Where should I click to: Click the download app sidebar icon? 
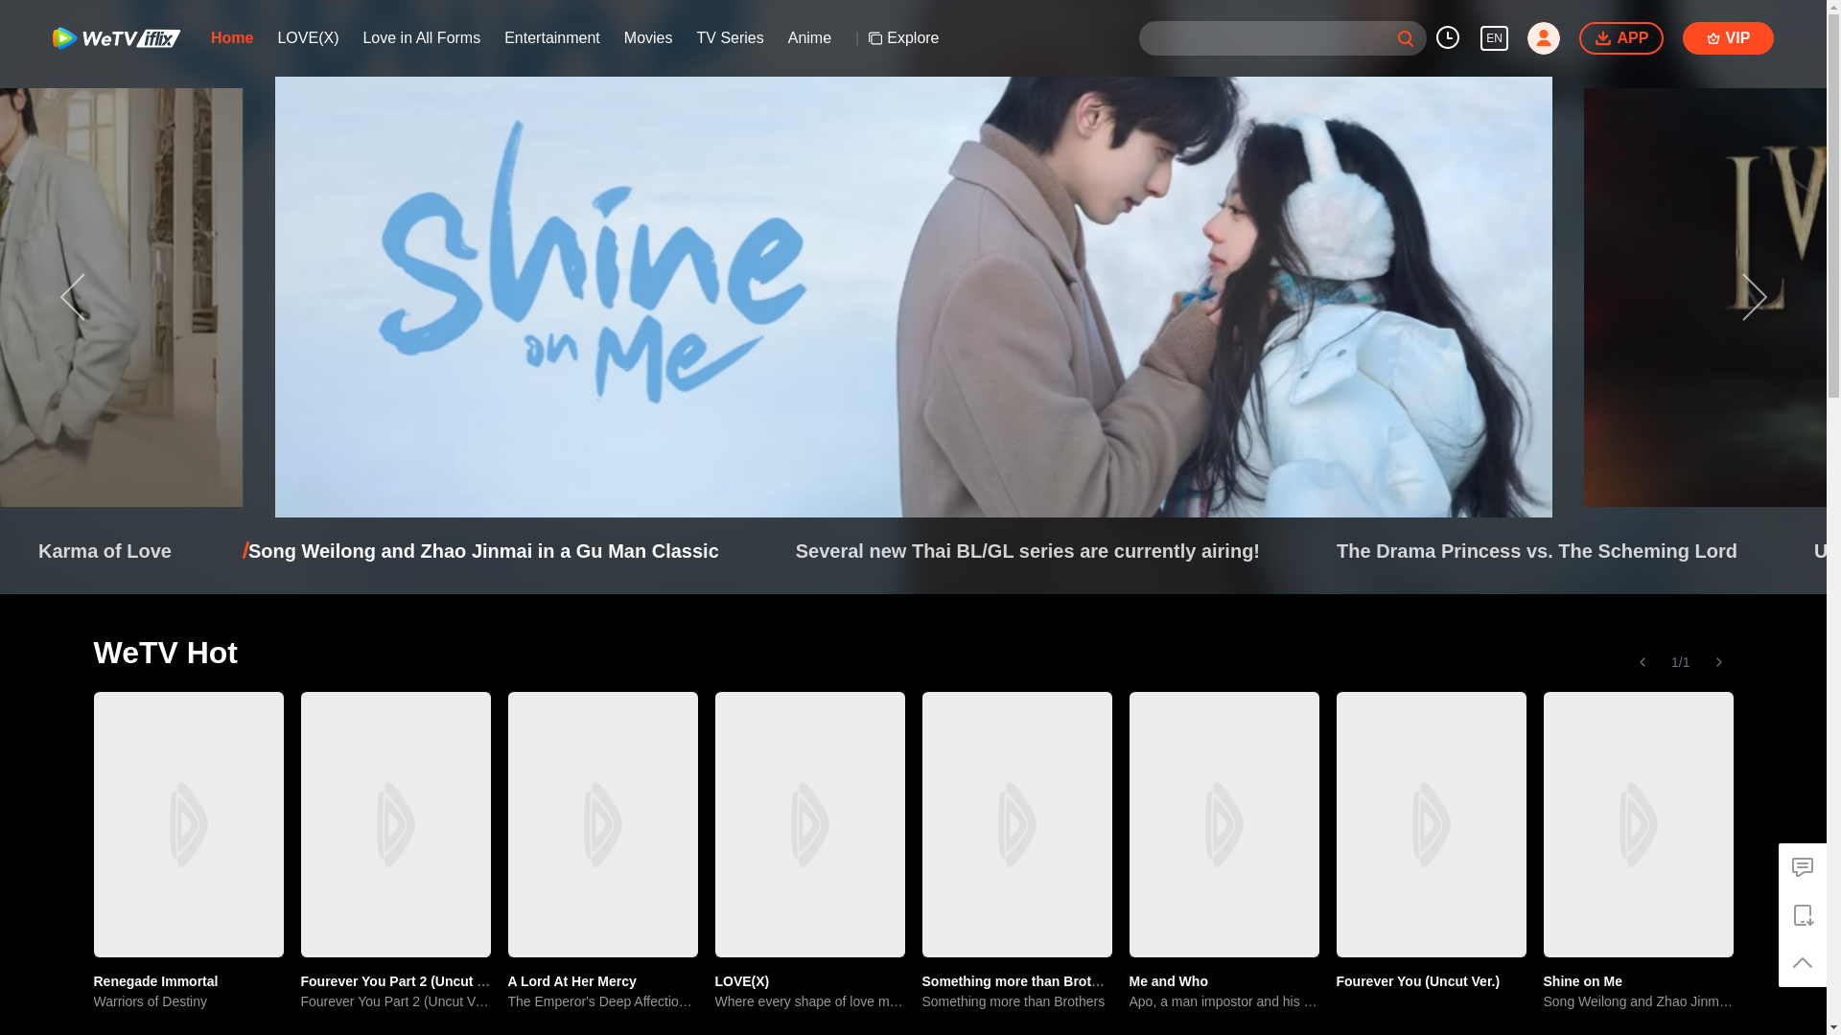(x=1802, y=915)
